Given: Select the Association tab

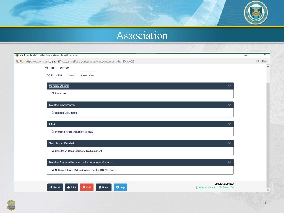Looking at the screenshot, I should point(88,75).
